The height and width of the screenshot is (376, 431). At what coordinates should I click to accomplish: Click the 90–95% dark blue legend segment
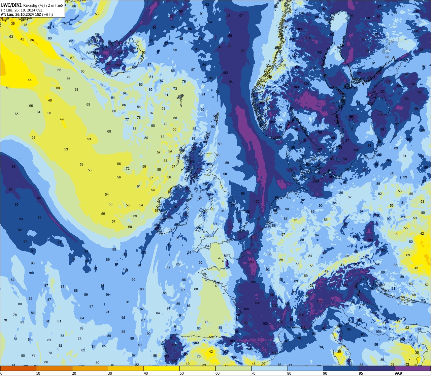point(341,368)
